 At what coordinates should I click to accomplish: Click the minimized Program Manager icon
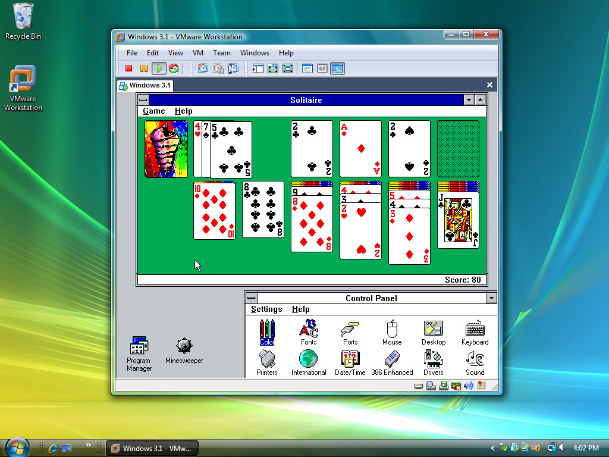pyautogui.click(x=139, y=353)
